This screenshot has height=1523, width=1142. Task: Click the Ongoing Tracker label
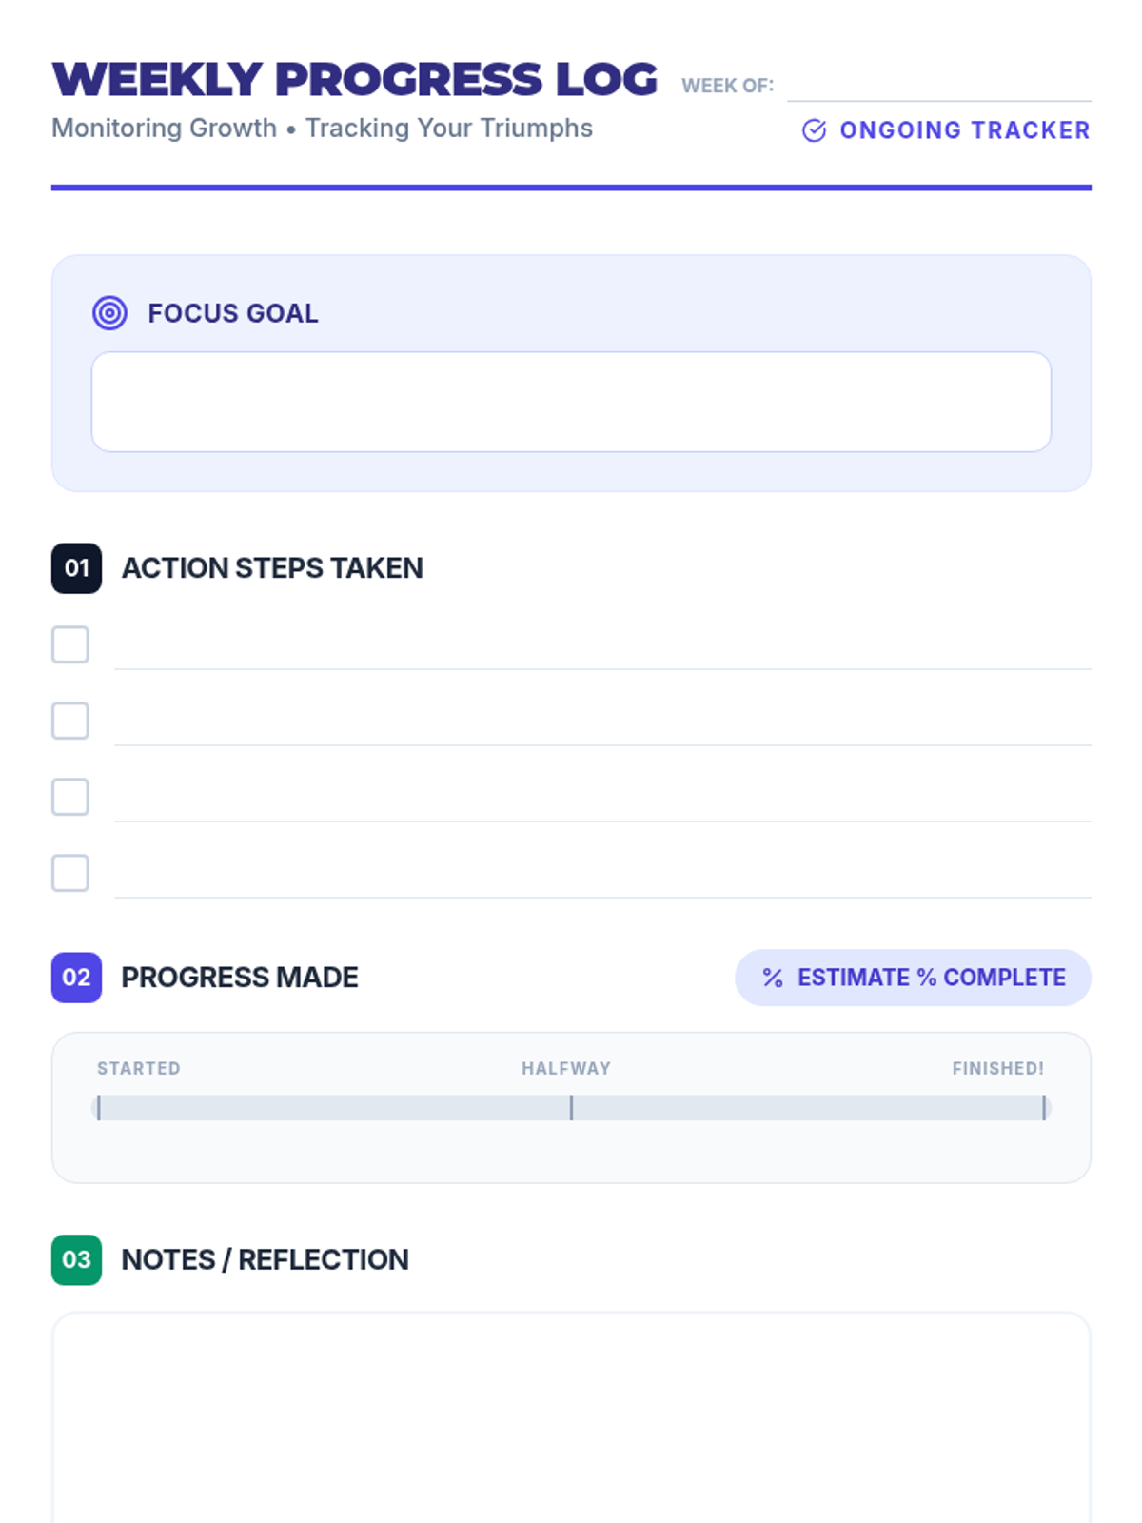pos(964,130)
